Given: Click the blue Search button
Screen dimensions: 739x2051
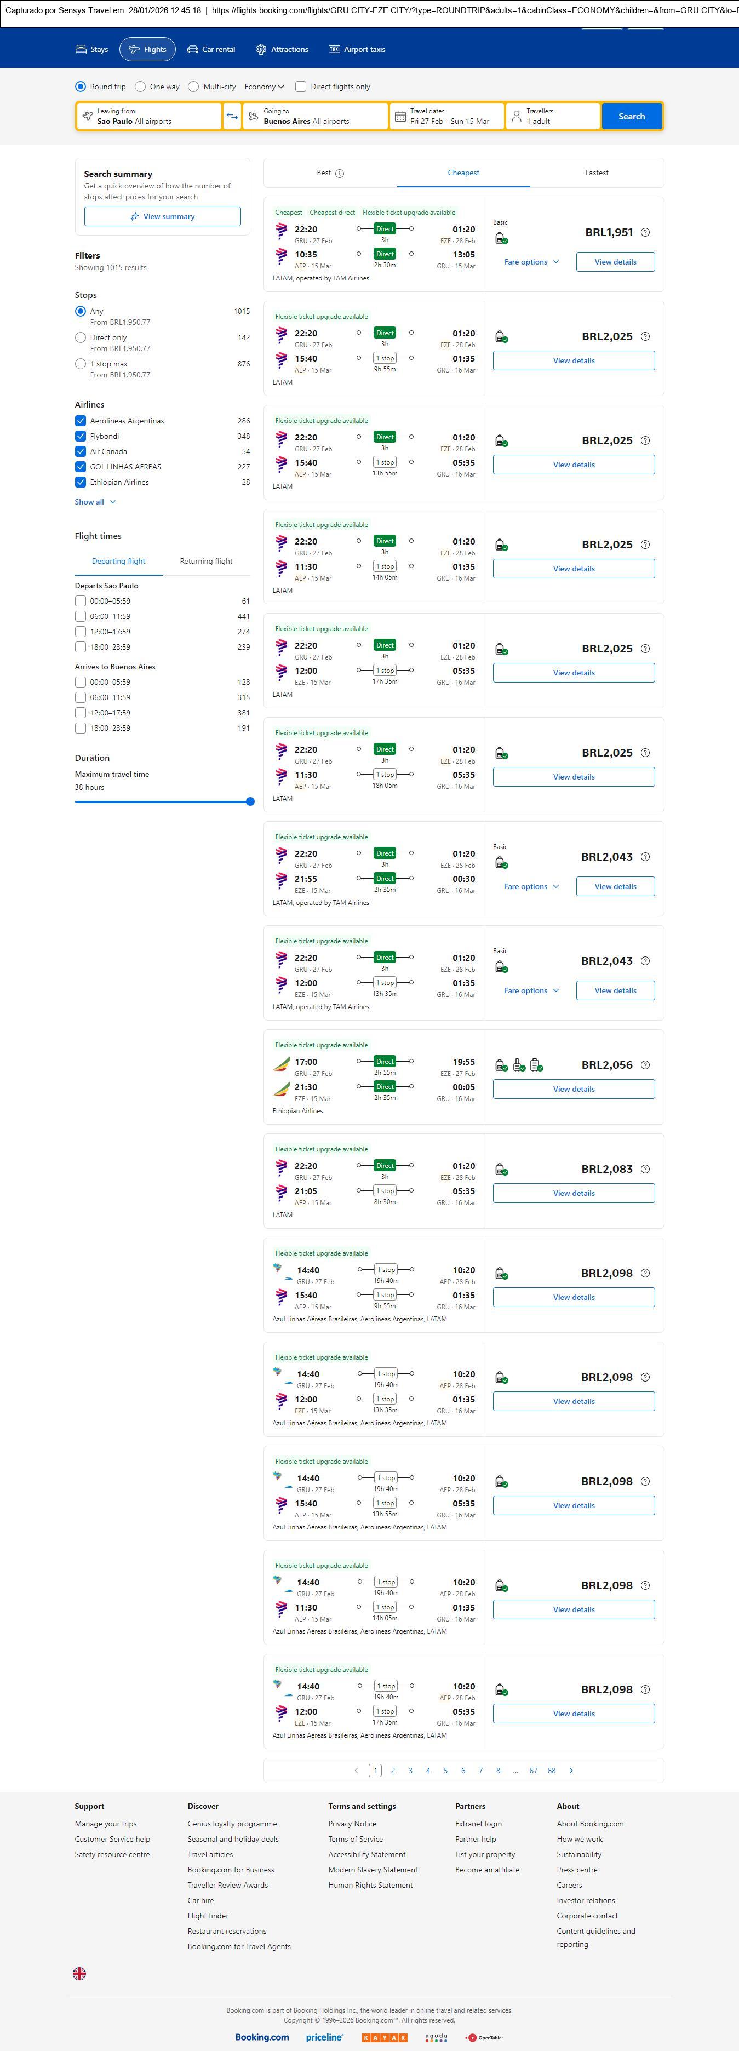Looking at the screenshot, I should click(632, 116).
